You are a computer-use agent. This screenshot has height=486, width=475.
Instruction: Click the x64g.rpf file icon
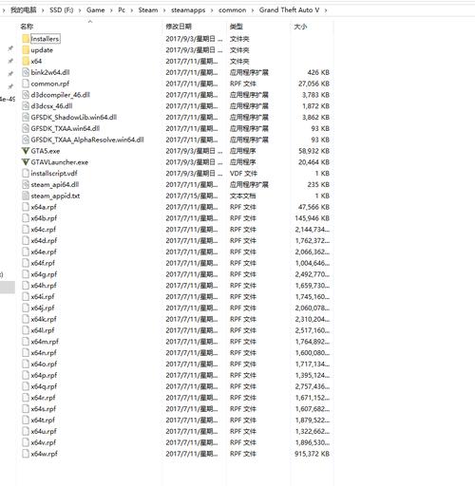(x=26, y=274)
